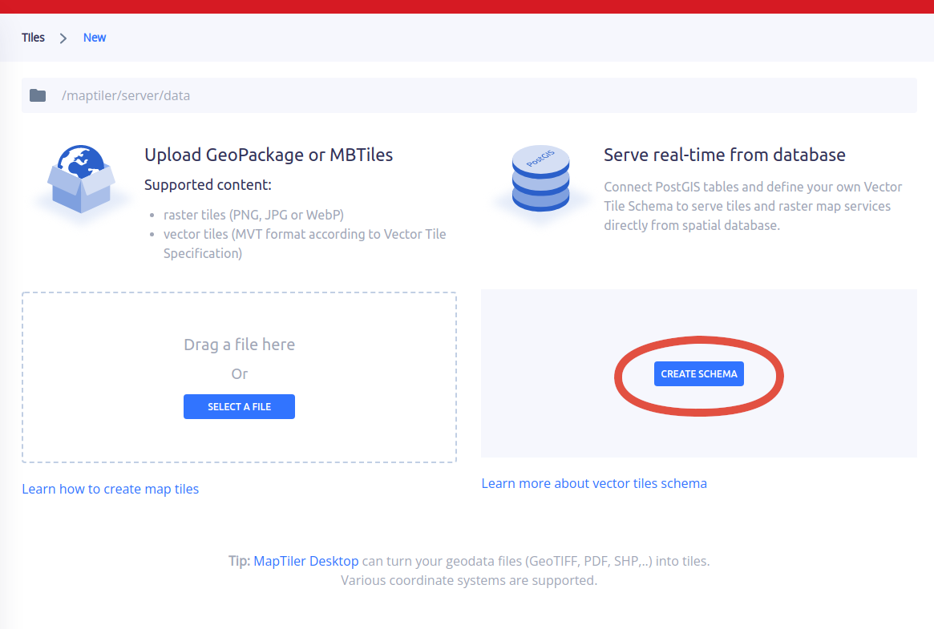Image resolution: width=934 pixels, height=629 pixels.
Task: Click the folder icon beside the data path
Action: point(38,95)
